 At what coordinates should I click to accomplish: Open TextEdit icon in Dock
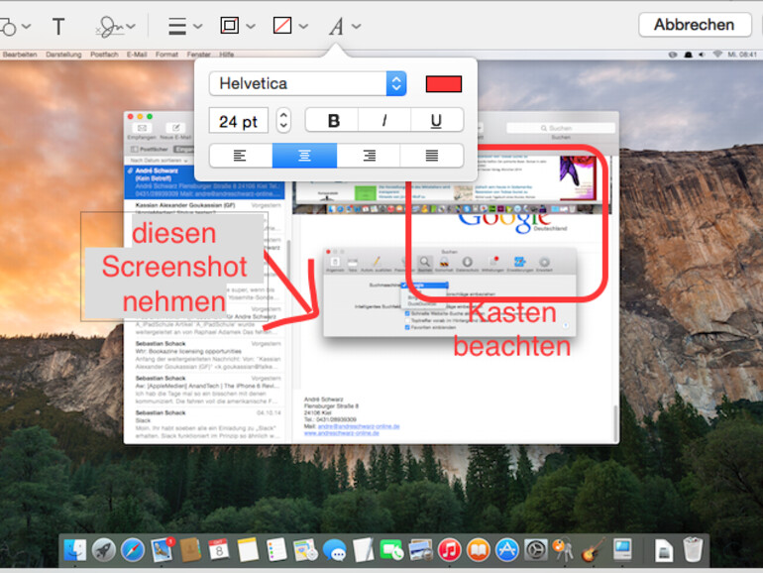click(x=364, y=550)
